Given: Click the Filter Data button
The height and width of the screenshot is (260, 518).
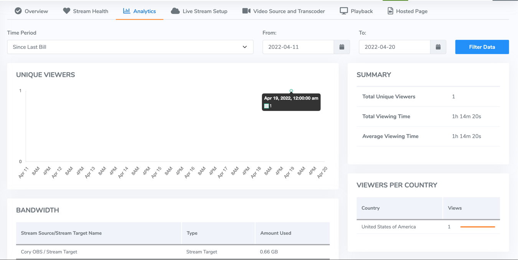Looking at the screenshot, I should pyautogui.click(x=482, y=47).
